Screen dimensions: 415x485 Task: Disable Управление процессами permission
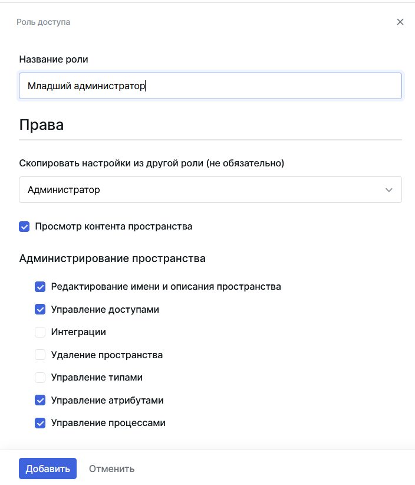(x=40, y=423)
